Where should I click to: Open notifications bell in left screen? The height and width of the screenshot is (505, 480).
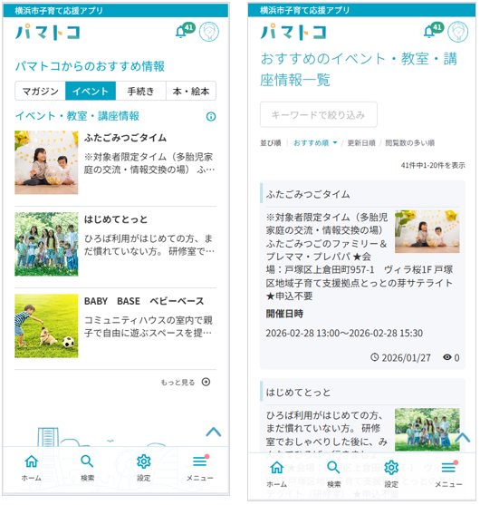[x=181, y=32]
